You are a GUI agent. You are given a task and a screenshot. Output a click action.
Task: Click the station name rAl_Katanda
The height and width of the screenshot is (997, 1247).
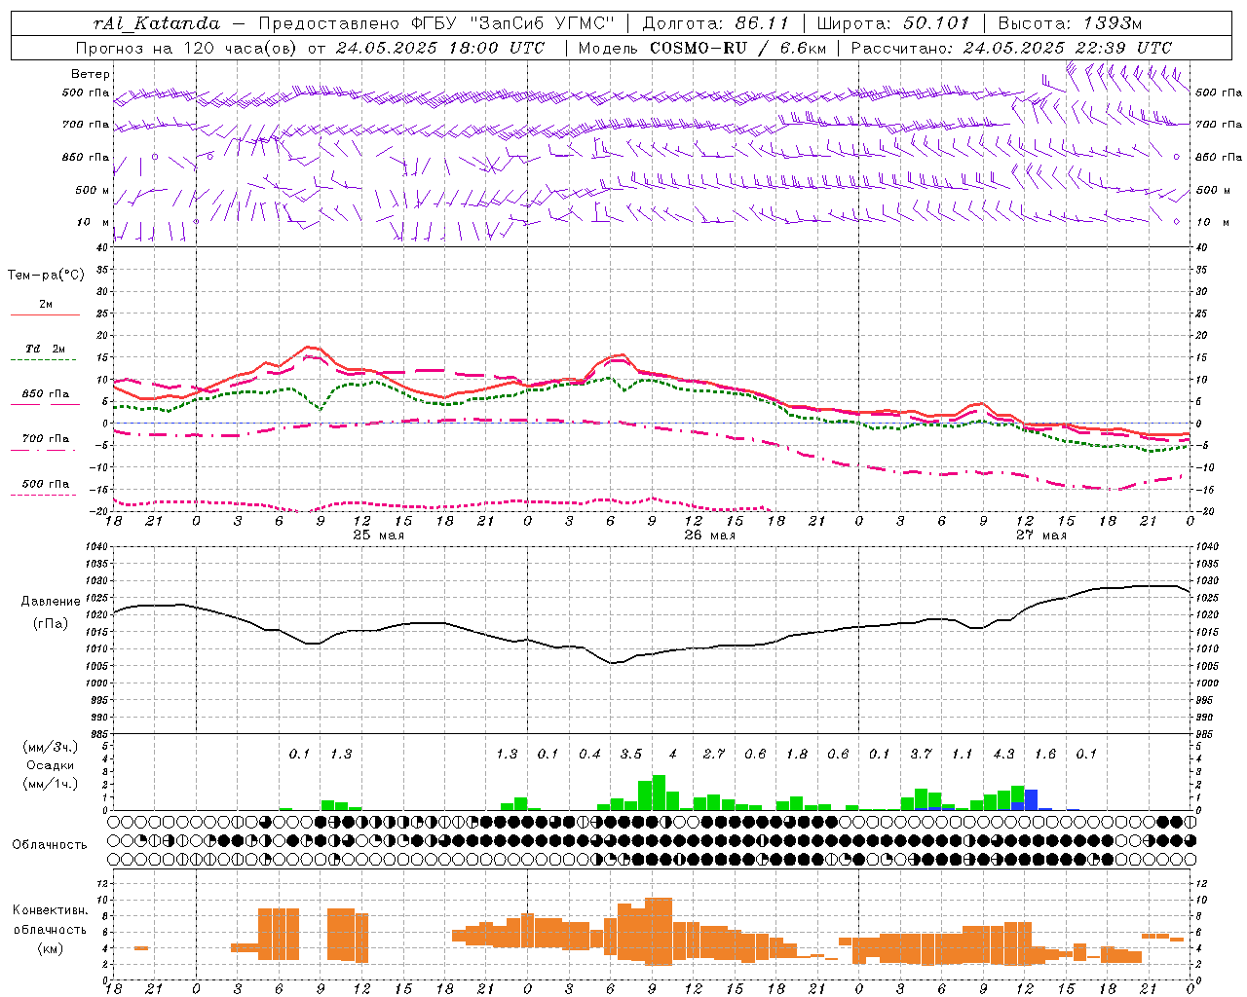[157, 23]
